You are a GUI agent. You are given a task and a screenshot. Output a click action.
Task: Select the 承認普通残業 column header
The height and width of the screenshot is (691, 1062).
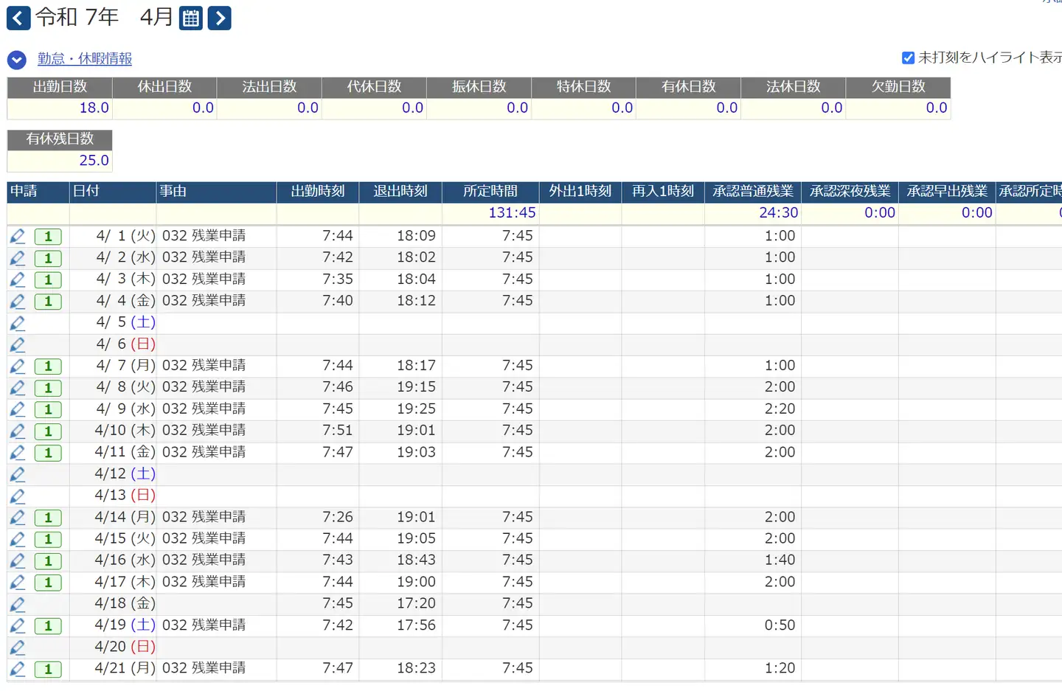click(x=752, y=192)
